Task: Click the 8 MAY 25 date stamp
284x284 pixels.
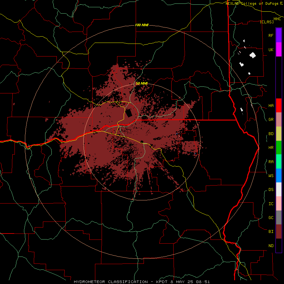Action: (182, 282)
